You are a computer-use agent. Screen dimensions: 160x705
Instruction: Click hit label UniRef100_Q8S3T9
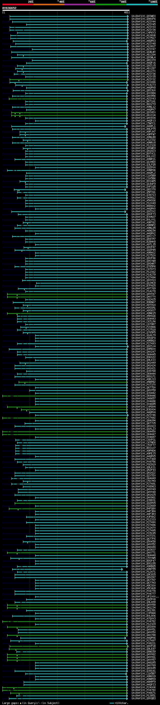click(x=143, y=60)
